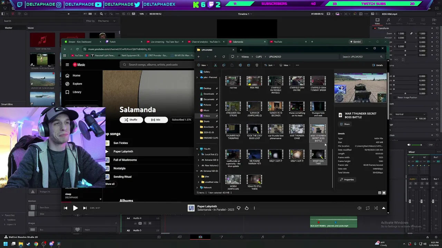The image size is (442, 248).
Task: Click the Rename icon in File Explorer toolbar
Action: 240,65
